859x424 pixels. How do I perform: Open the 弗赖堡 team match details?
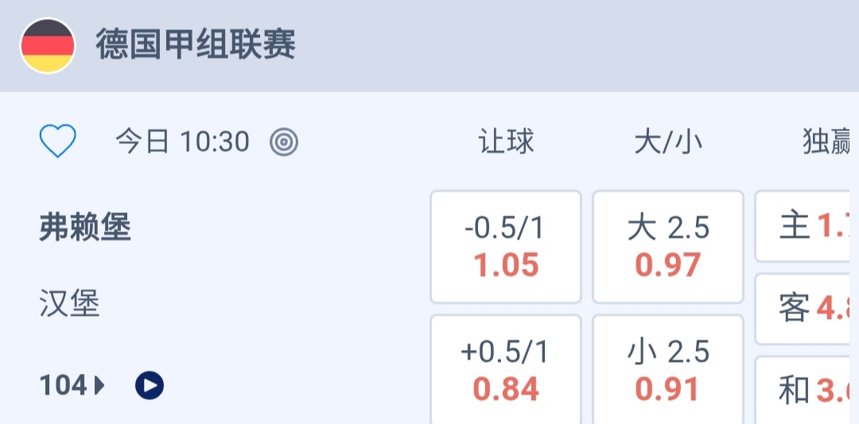click(x=85, y=229)
